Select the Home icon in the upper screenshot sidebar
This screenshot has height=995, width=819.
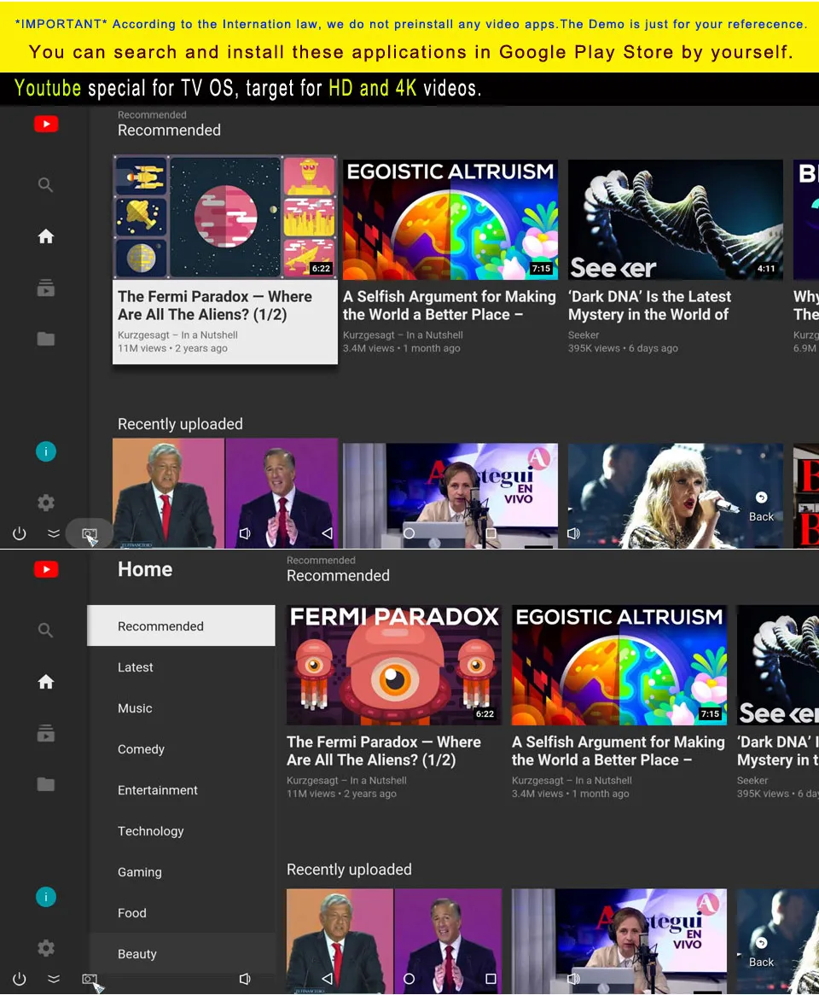tap(46, 236)
